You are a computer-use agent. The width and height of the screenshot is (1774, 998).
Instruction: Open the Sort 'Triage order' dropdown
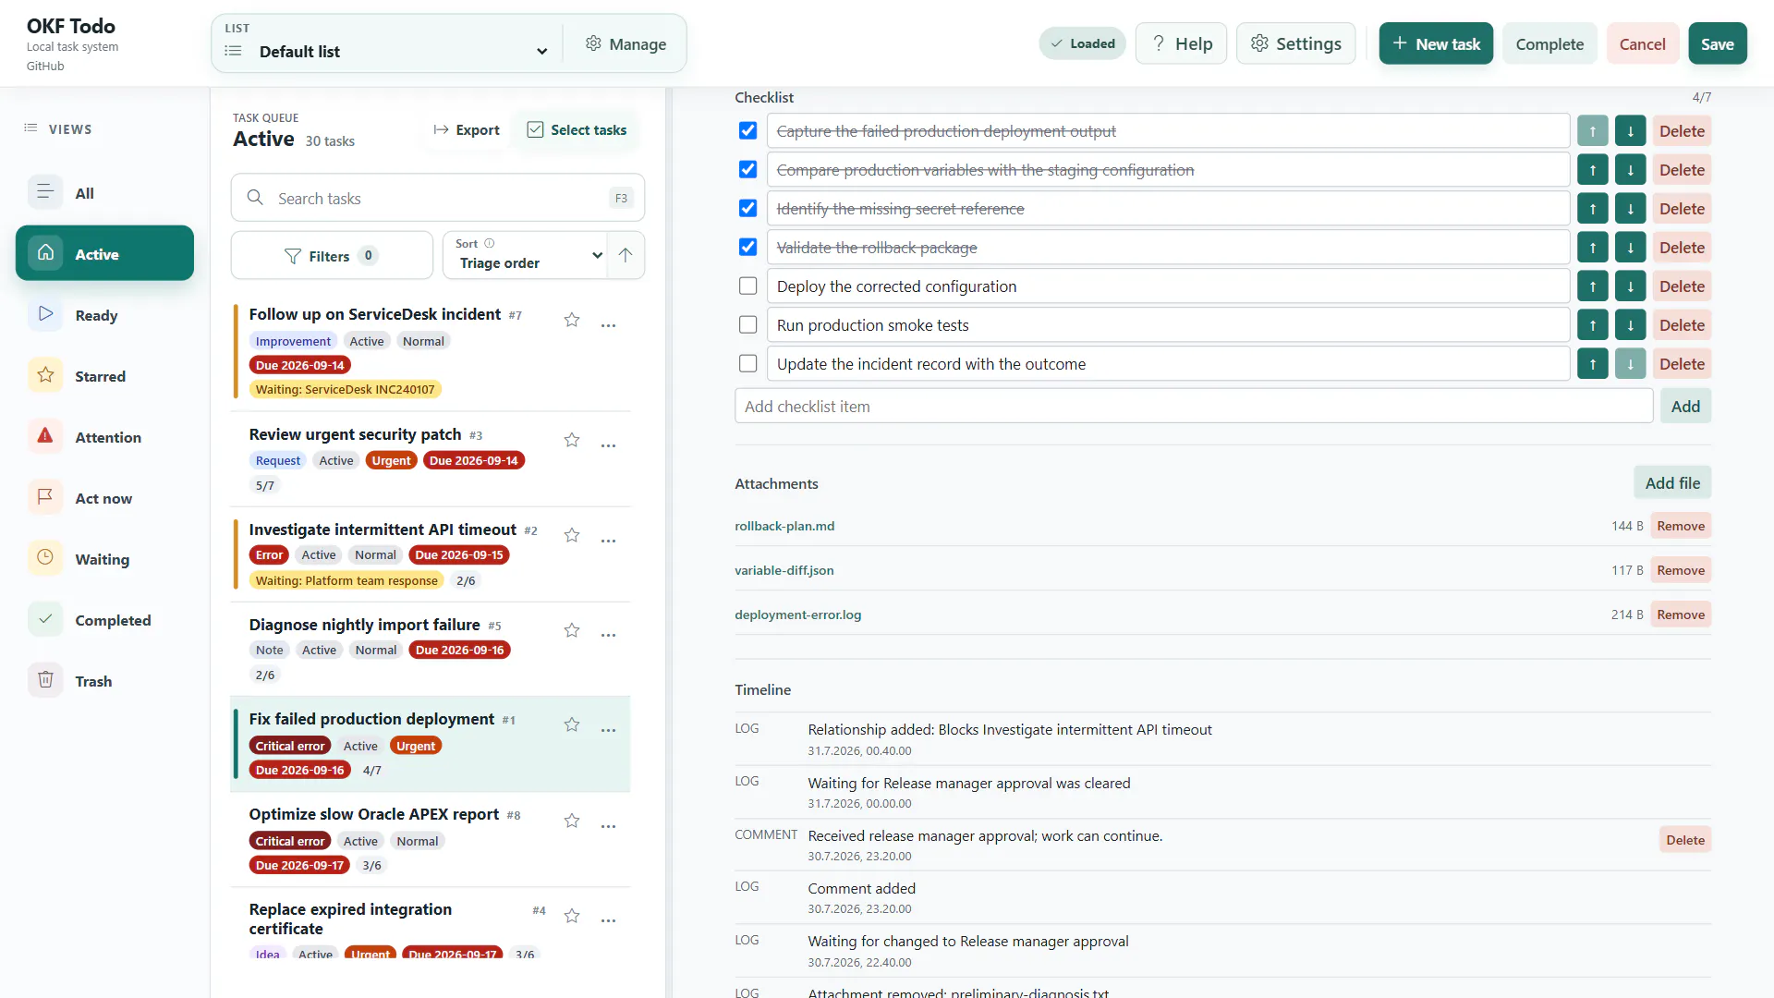[x=524, y=255]
